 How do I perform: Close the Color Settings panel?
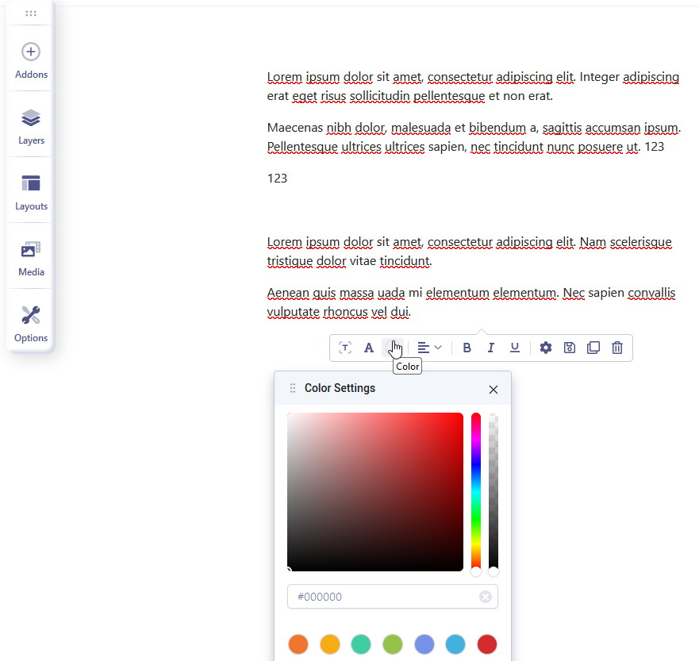pos(494,389)
